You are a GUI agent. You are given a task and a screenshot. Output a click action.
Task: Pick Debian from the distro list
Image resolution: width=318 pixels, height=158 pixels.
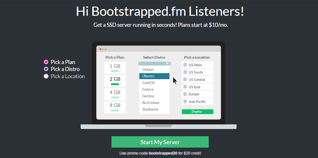point(154,69)
